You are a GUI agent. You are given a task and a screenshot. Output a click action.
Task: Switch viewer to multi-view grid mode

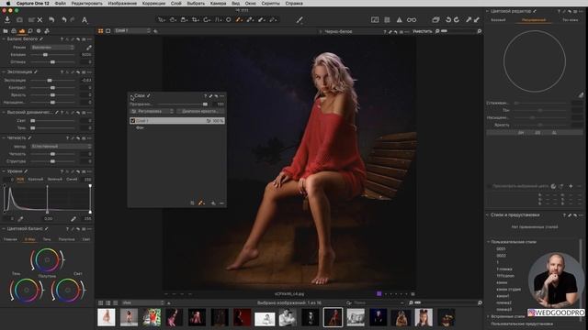click(100, 31)
